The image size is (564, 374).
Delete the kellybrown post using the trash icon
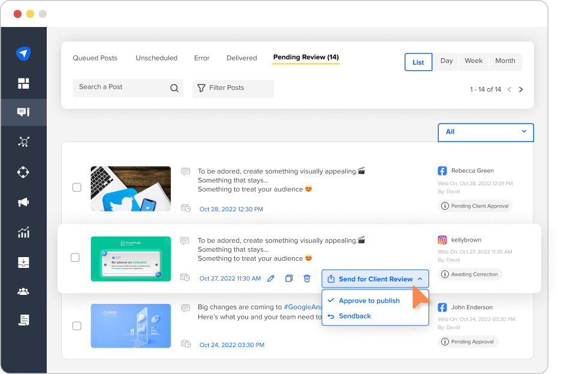pyautogui.click(x=307, y=278)
